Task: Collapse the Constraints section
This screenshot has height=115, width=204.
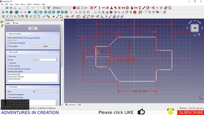Action: coord(58,87)
